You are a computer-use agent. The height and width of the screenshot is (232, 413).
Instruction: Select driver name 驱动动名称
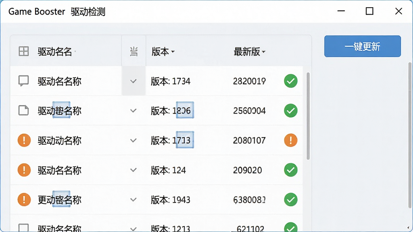60,141
